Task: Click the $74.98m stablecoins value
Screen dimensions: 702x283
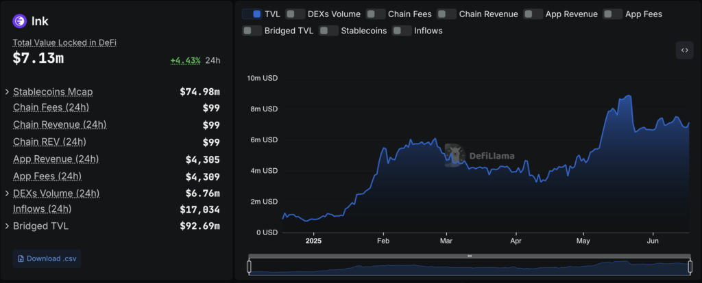Action: point(199,92)
